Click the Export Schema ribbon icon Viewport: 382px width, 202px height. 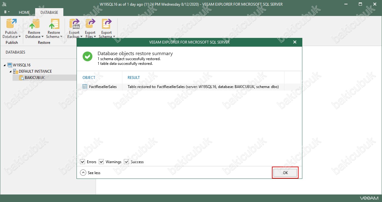pos(107,24)
